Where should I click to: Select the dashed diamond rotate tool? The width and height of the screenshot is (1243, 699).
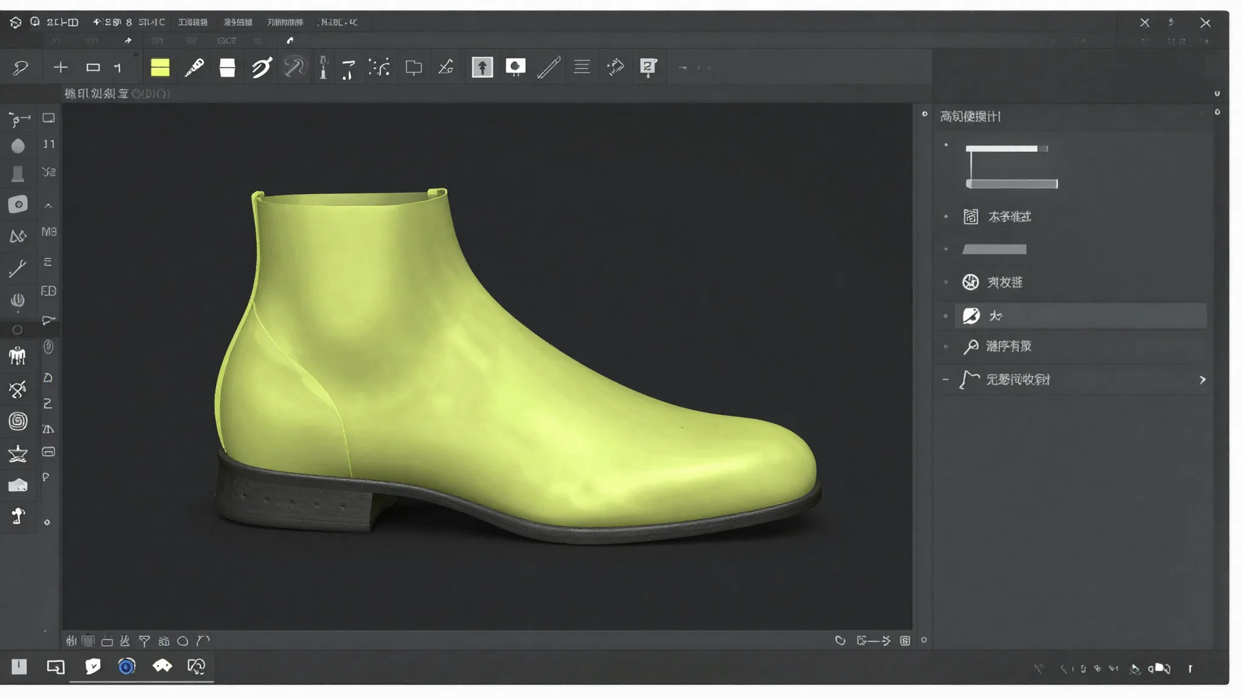pyautogui.click(x=615, y=67)
